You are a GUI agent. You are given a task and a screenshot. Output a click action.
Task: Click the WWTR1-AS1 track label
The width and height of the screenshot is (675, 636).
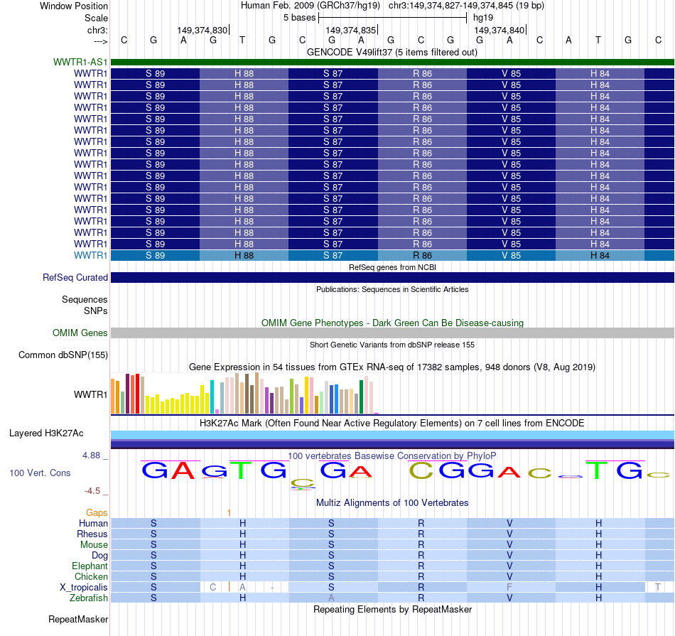pos(80,62)
